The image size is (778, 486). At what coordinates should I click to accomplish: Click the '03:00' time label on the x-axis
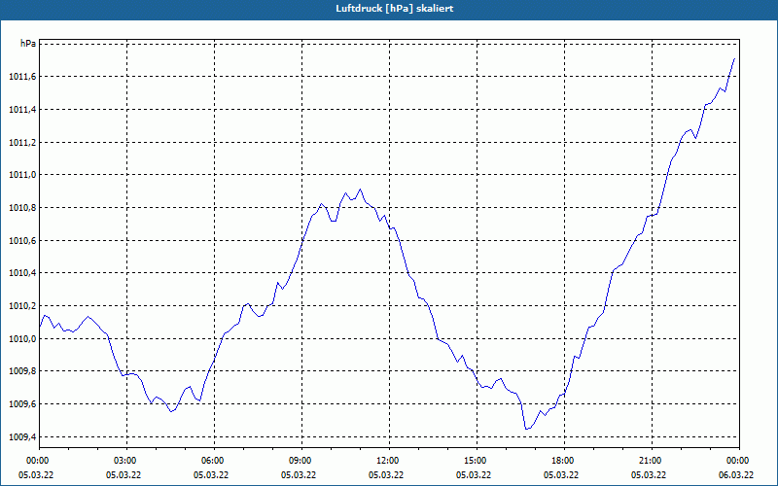(124, 461)
